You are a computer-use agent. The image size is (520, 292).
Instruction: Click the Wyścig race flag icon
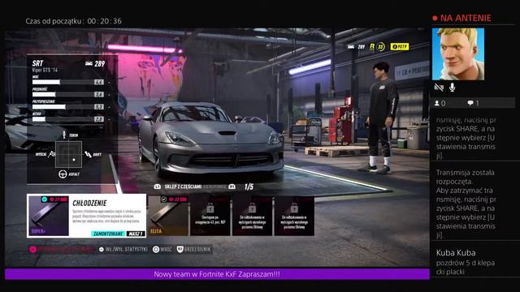point(52,154)
